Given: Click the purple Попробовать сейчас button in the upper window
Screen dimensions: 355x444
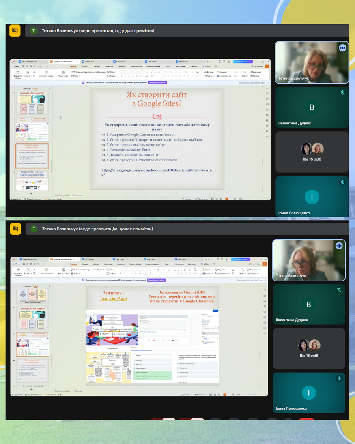Looking at the screenshot, I should (x=157, y=83).
